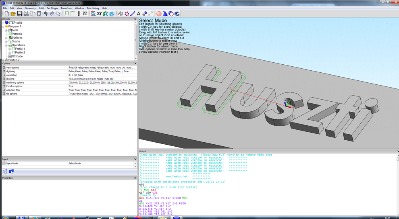The height and width of the screenshot is (219, 399).
Task: Click the magnifier zoom view icon
Action: point(93,14)
